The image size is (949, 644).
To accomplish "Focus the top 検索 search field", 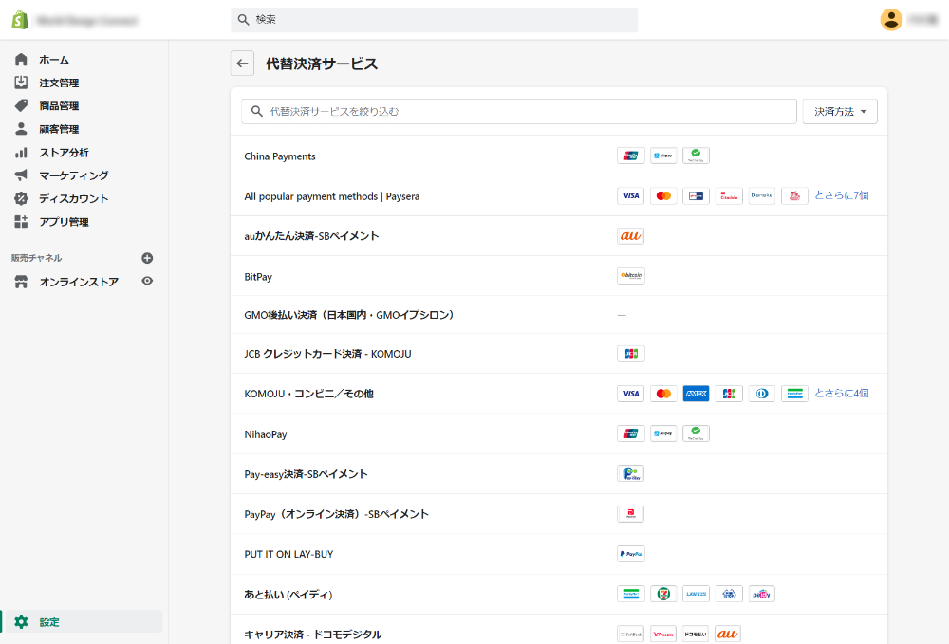I will pyautogui.click(x=434, y=20).
